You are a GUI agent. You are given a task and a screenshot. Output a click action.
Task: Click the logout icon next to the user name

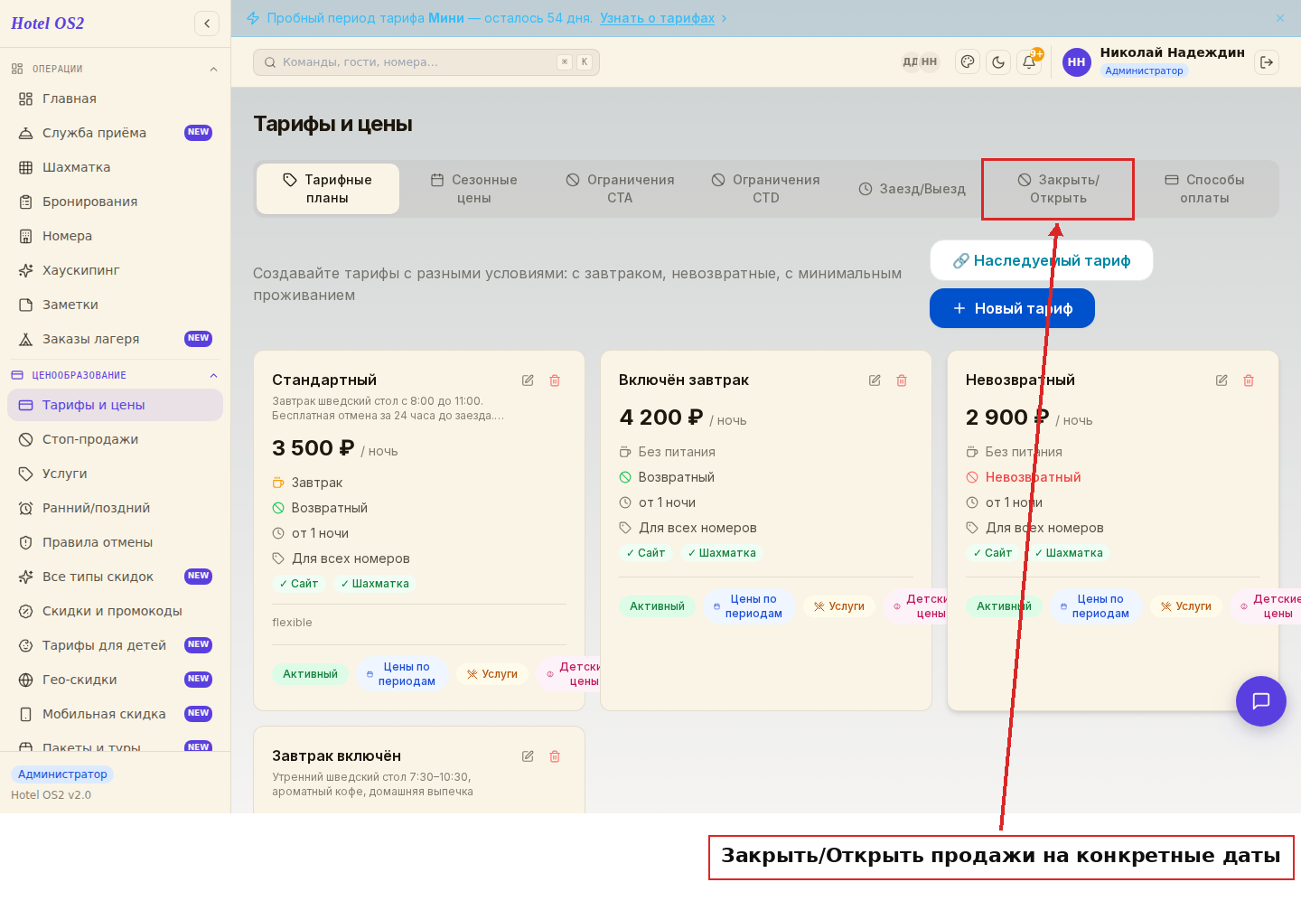point(1267,62)
